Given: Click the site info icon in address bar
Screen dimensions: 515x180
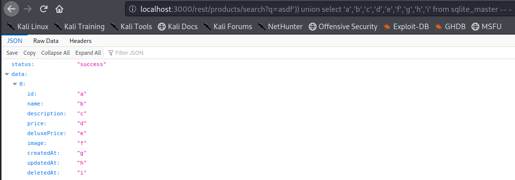Looking at the screenshot, I should click(133, 9).
